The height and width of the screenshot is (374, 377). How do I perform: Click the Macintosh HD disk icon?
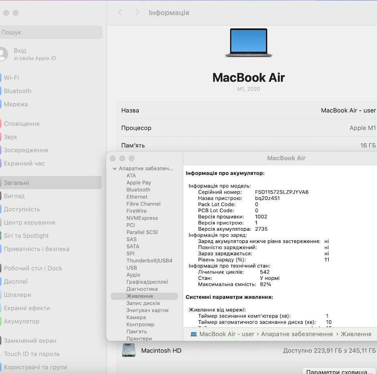pyautogui.click(x=128, y=350)
